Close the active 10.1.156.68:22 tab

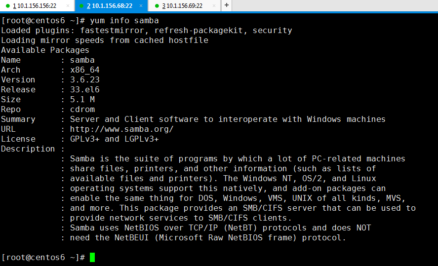click(141, 6)
